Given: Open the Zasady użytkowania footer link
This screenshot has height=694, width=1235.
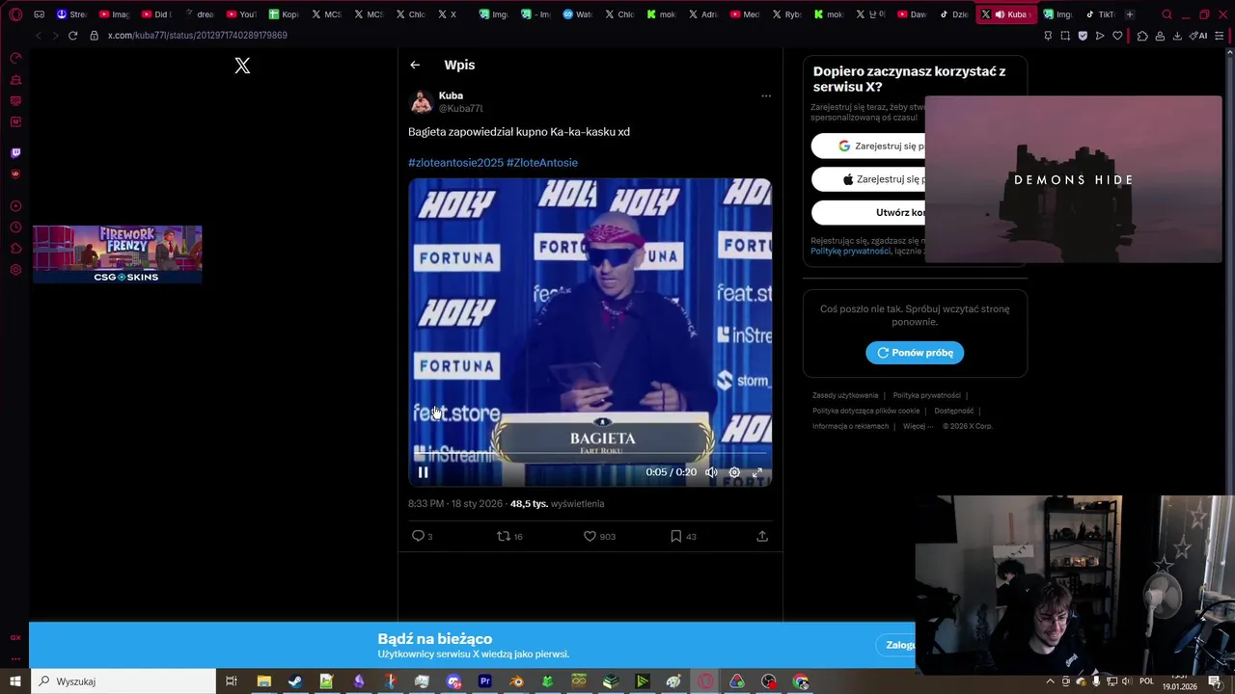Looking at the screenshot, I should pos(845,395).
